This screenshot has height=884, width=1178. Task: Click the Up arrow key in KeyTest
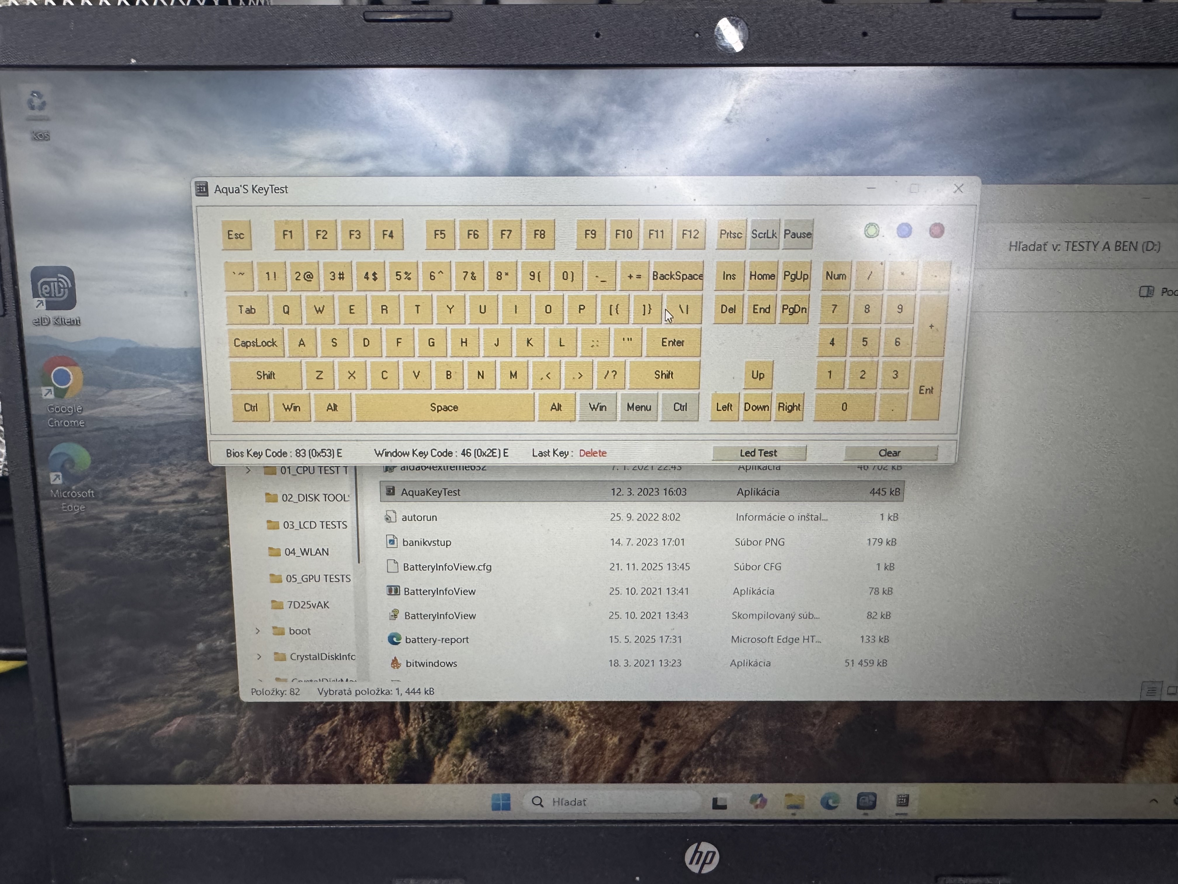tap(757, 374)
